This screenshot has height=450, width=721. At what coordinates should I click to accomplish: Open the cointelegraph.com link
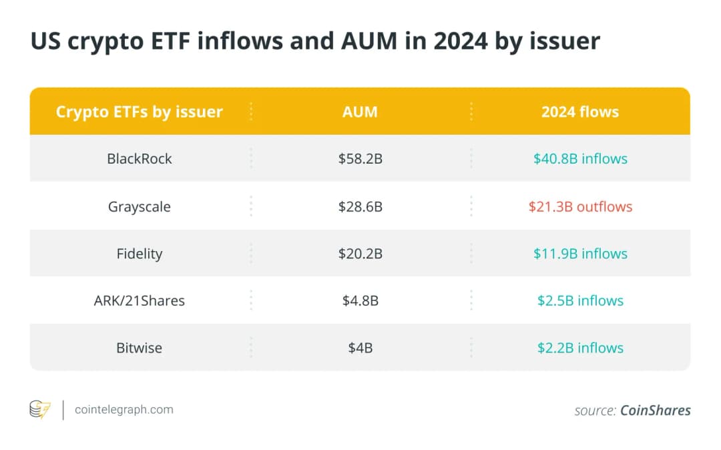[124, 409]
